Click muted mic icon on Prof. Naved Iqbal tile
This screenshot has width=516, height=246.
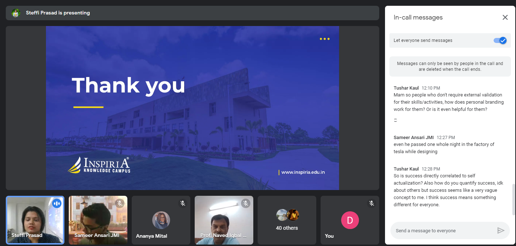[246, 203]
